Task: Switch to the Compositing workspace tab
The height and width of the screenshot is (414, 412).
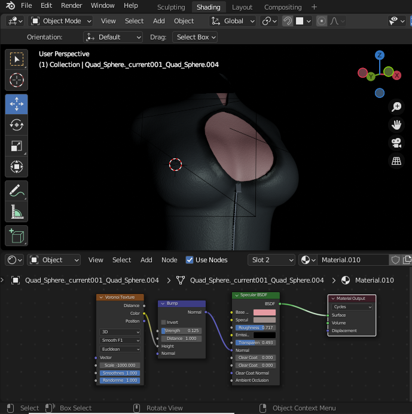Action: click(283, 7)
